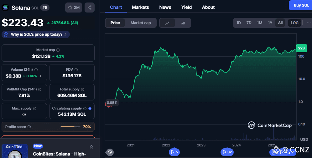Select the 1M time range
The height and width of the screenshot is (158, 312).
259,23
